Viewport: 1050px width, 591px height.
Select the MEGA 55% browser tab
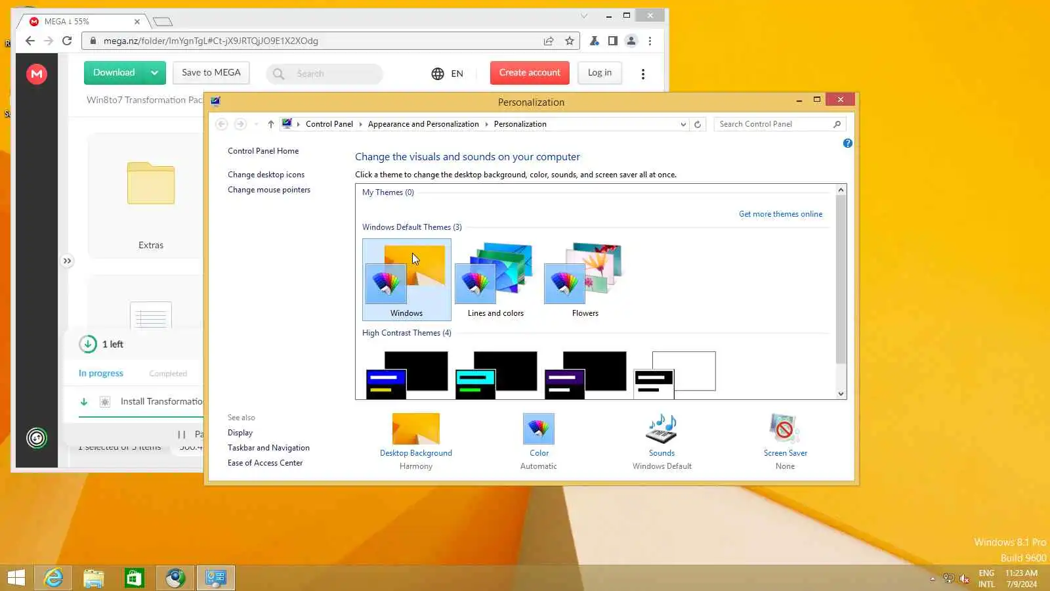point(83,22)
